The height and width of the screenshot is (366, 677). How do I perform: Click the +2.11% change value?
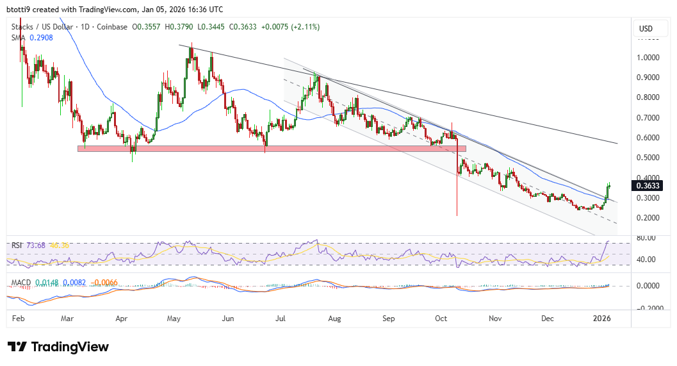tap(305, 27)
